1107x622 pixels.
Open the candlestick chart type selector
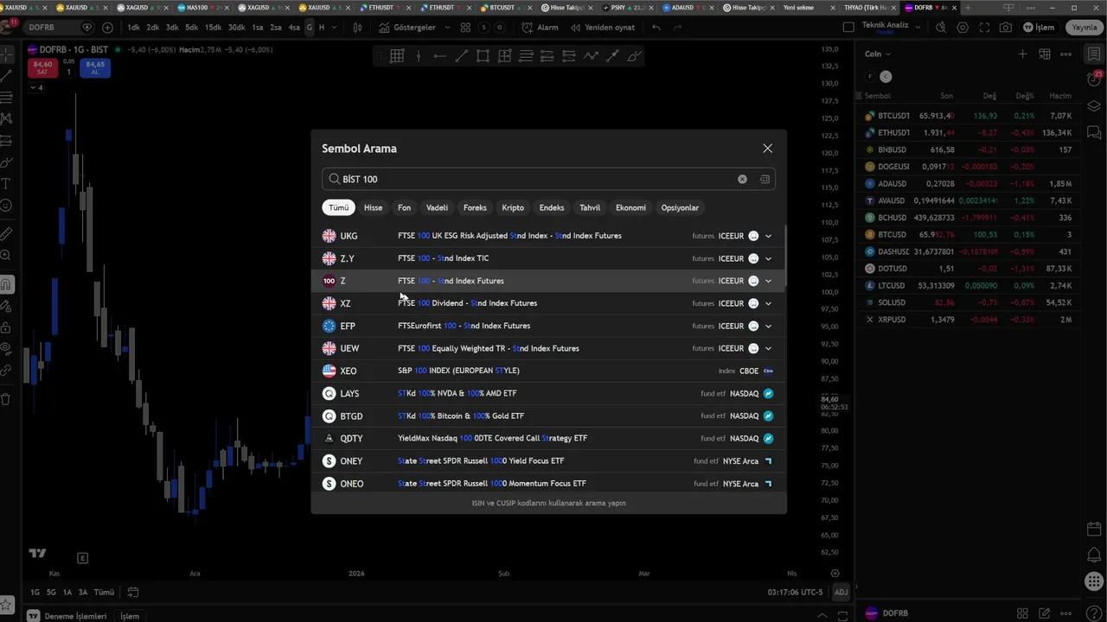[357, 28]
